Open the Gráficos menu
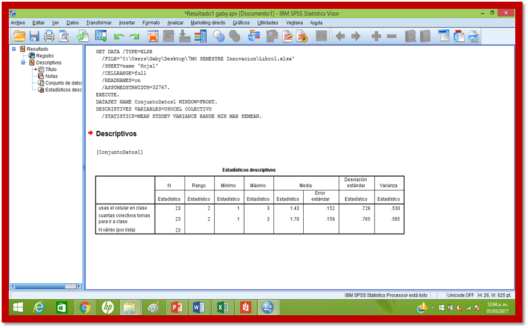The height and width of the screenshot is (328, 528). coord(241,23)
